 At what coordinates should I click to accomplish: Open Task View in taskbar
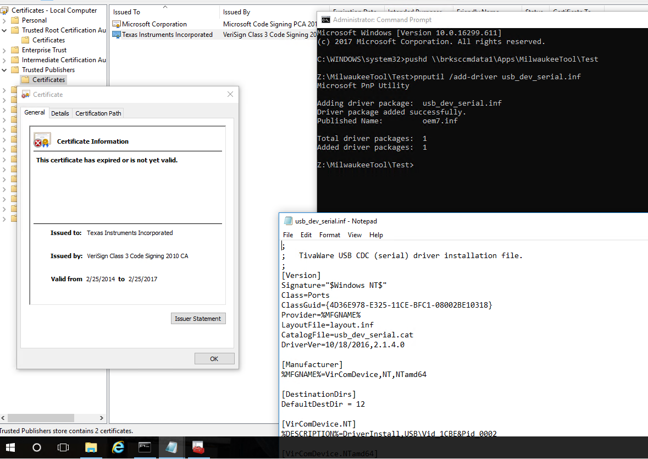[63, 447]
